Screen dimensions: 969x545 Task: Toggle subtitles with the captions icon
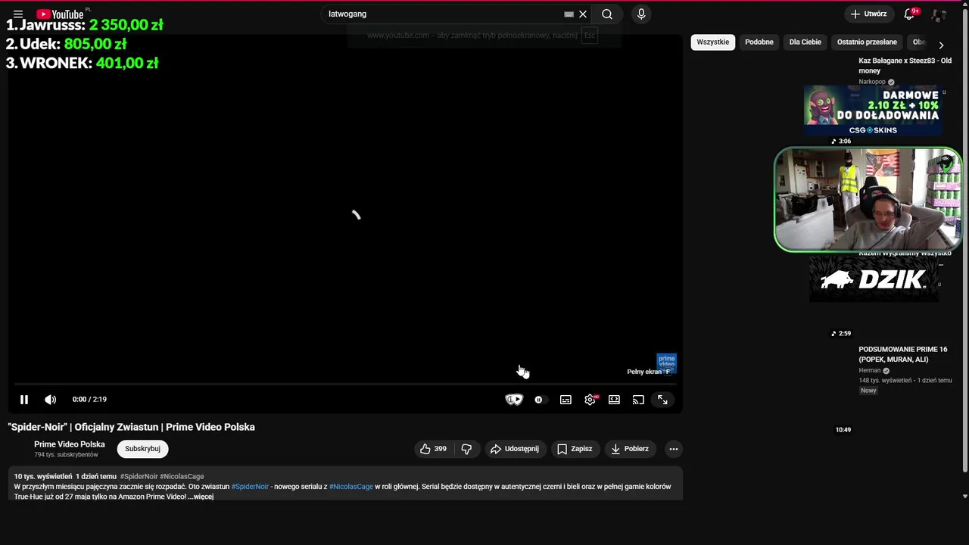point(566,400)
